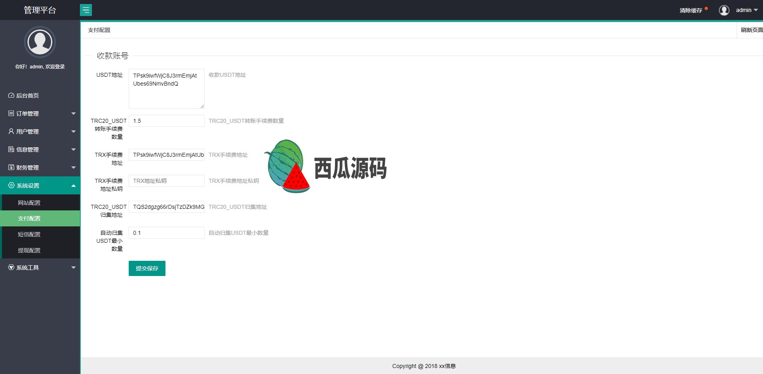763x374 pixels.
Task: Expand the 财务管理 menu arrow
Action: pos(74,168)
